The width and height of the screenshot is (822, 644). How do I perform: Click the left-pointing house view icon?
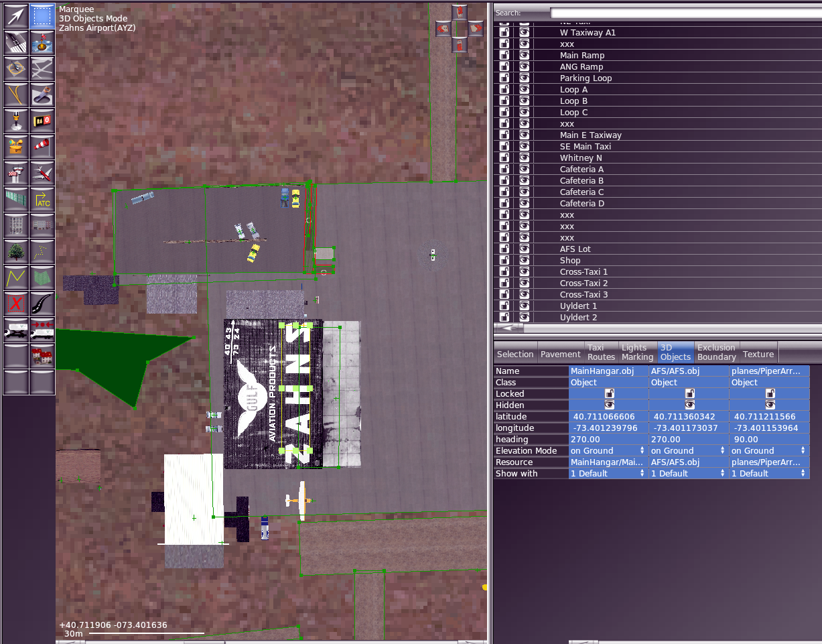442,29
